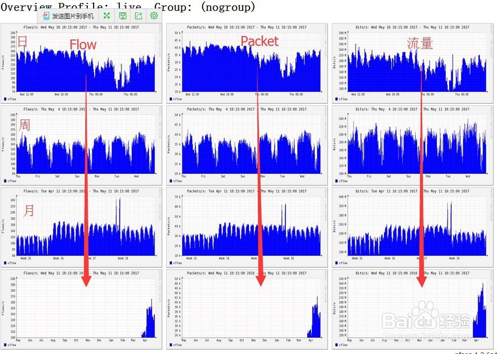Open the green settings gear icon
This screenshot has width=498, height=354.
[154, 15]
